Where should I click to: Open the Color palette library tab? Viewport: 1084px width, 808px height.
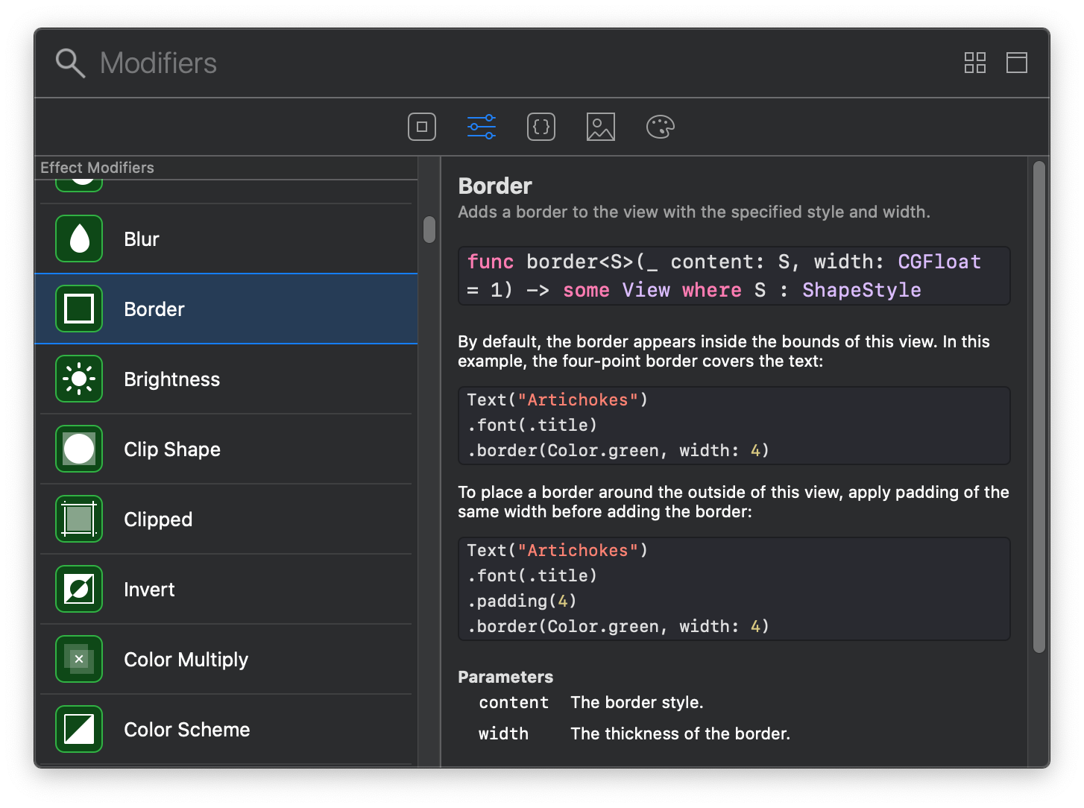pyautogui.click(x=661, y=127)
